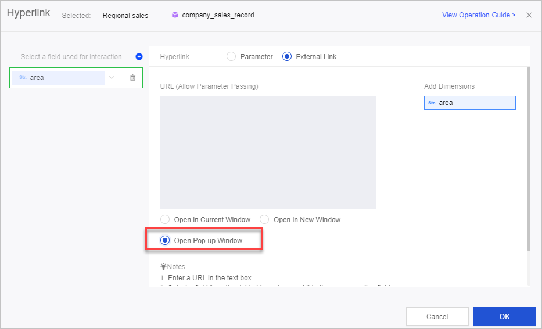Expand the area field dropdown chevron
542x329 pixels.
(112, 78)
